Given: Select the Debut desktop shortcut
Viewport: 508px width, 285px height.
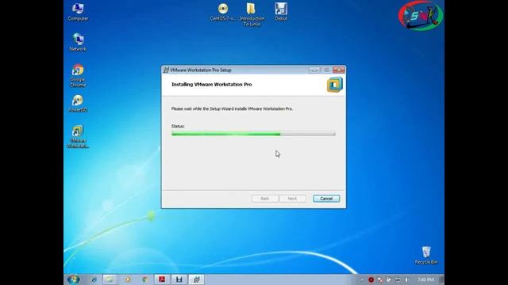Looking at the screenshot, I should pos(281,12).
